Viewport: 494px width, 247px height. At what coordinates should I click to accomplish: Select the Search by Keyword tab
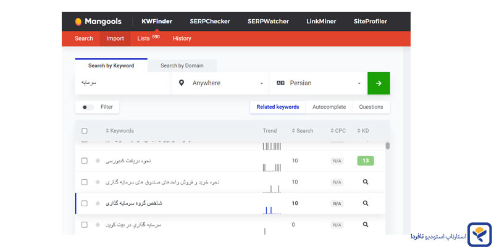tap(111, 65)
